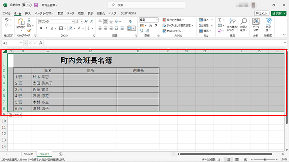This screenshot has width=289, height=162.
Task: Toggle bold formatting
Action: (40, 28)
